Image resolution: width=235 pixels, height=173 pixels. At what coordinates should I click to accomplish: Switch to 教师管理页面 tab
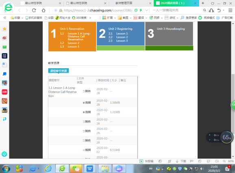click(131, 3)
